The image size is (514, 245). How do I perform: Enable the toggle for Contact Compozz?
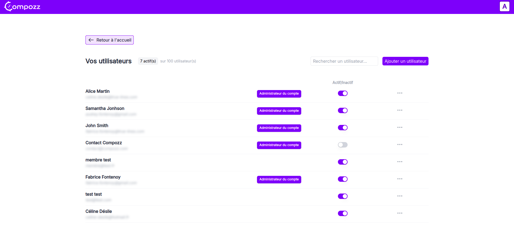(x=343, y=145)
